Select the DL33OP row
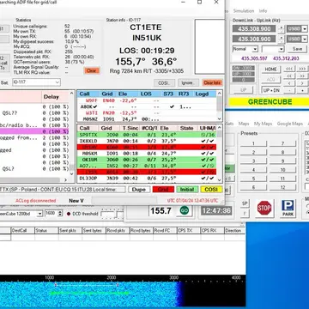The height and width of the screenshot is (309, 309). pyautogui.click(x=147, y=179)
